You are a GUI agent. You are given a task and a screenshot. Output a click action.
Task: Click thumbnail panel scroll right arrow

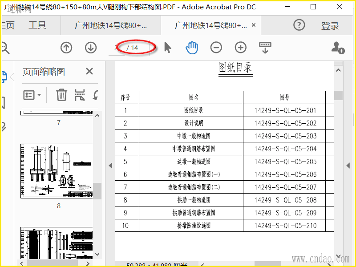click(88, 263)
